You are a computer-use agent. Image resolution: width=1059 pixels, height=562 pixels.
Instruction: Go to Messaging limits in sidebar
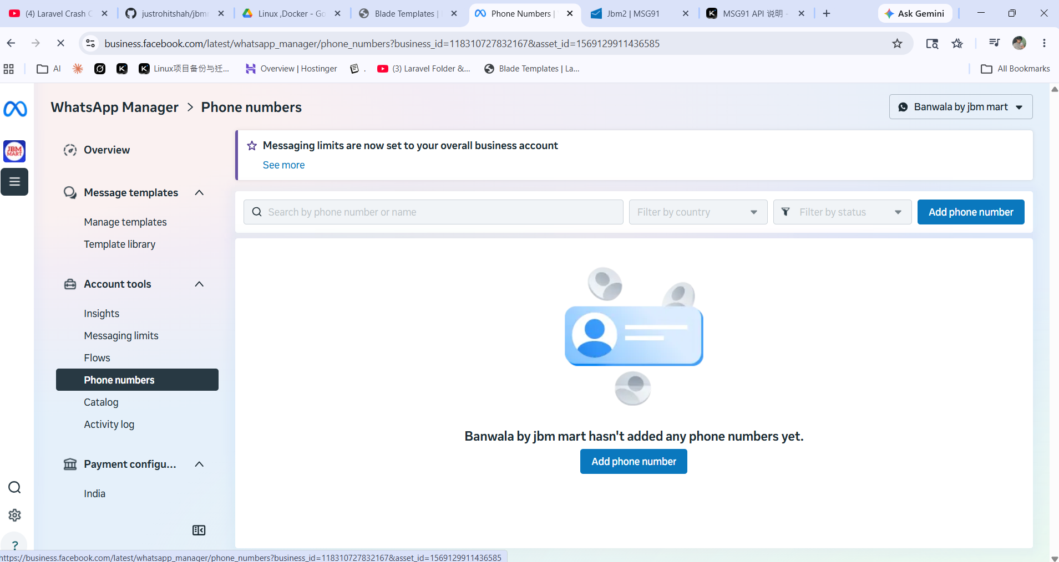pyautogui.click(x=121, y=336)
